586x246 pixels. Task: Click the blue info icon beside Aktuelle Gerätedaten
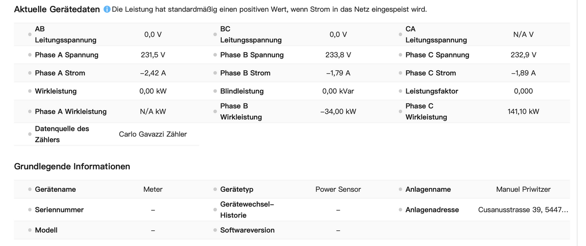click(x=107, y=10)
